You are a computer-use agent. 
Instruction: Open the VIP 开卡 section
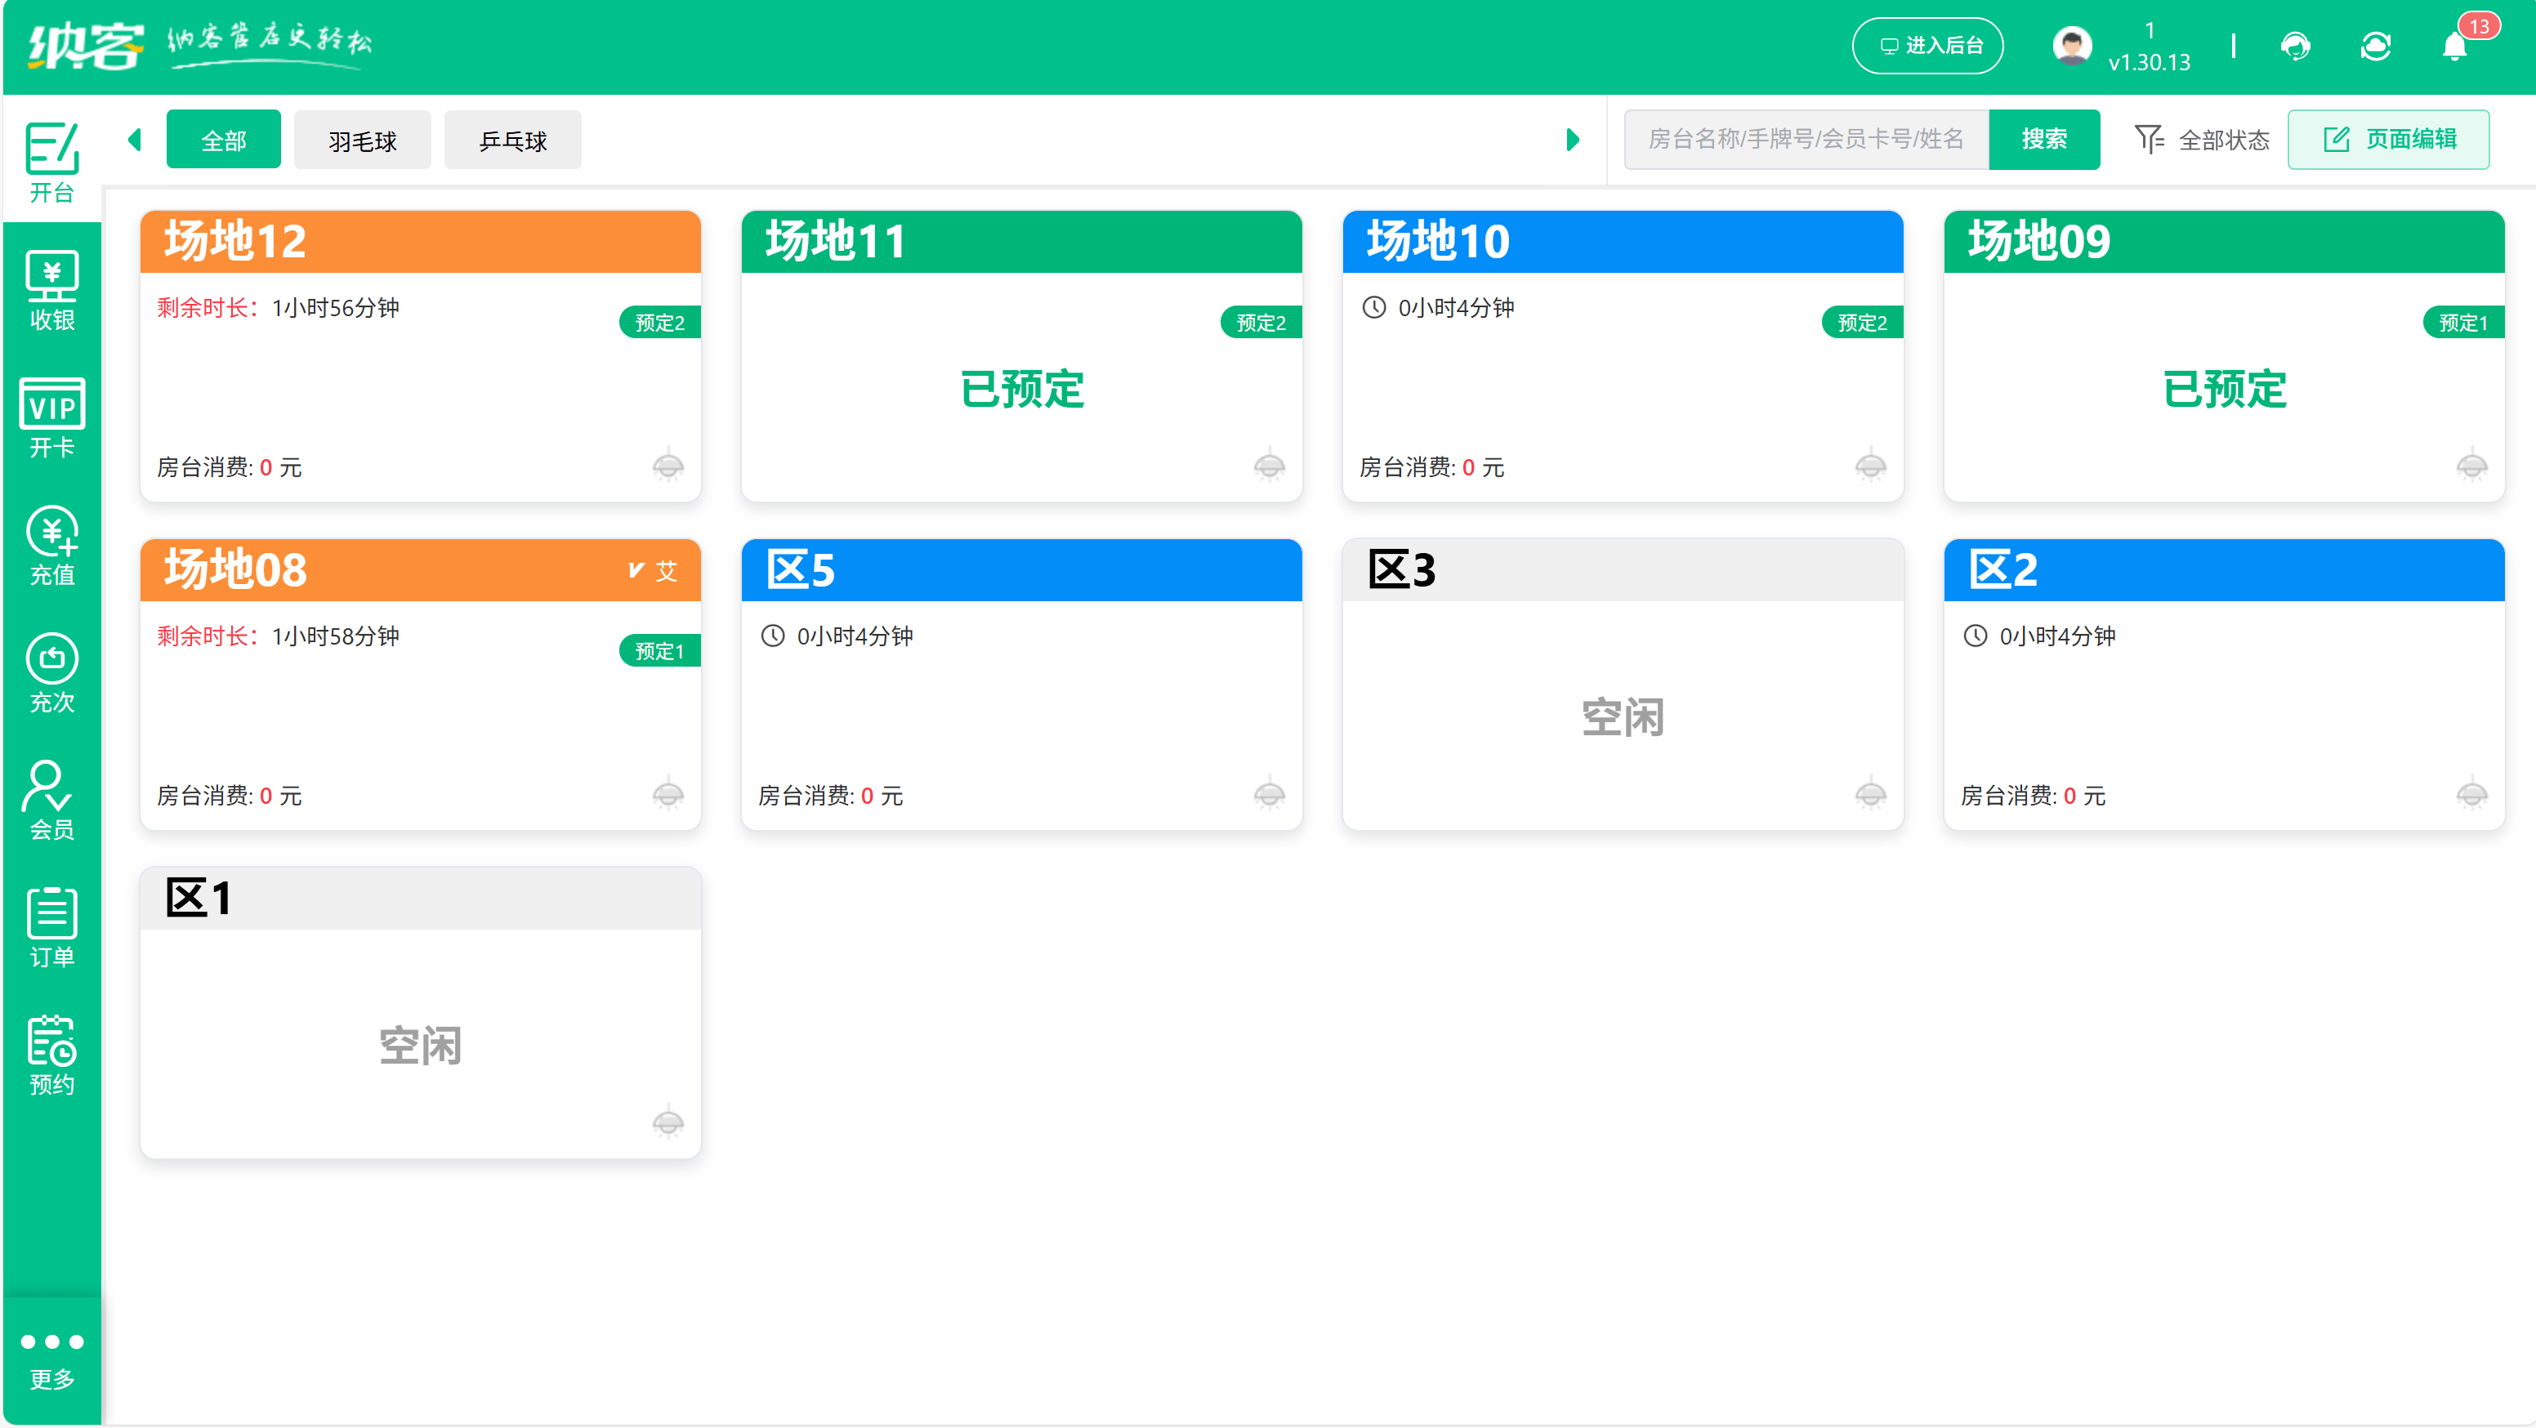(52, 417)
